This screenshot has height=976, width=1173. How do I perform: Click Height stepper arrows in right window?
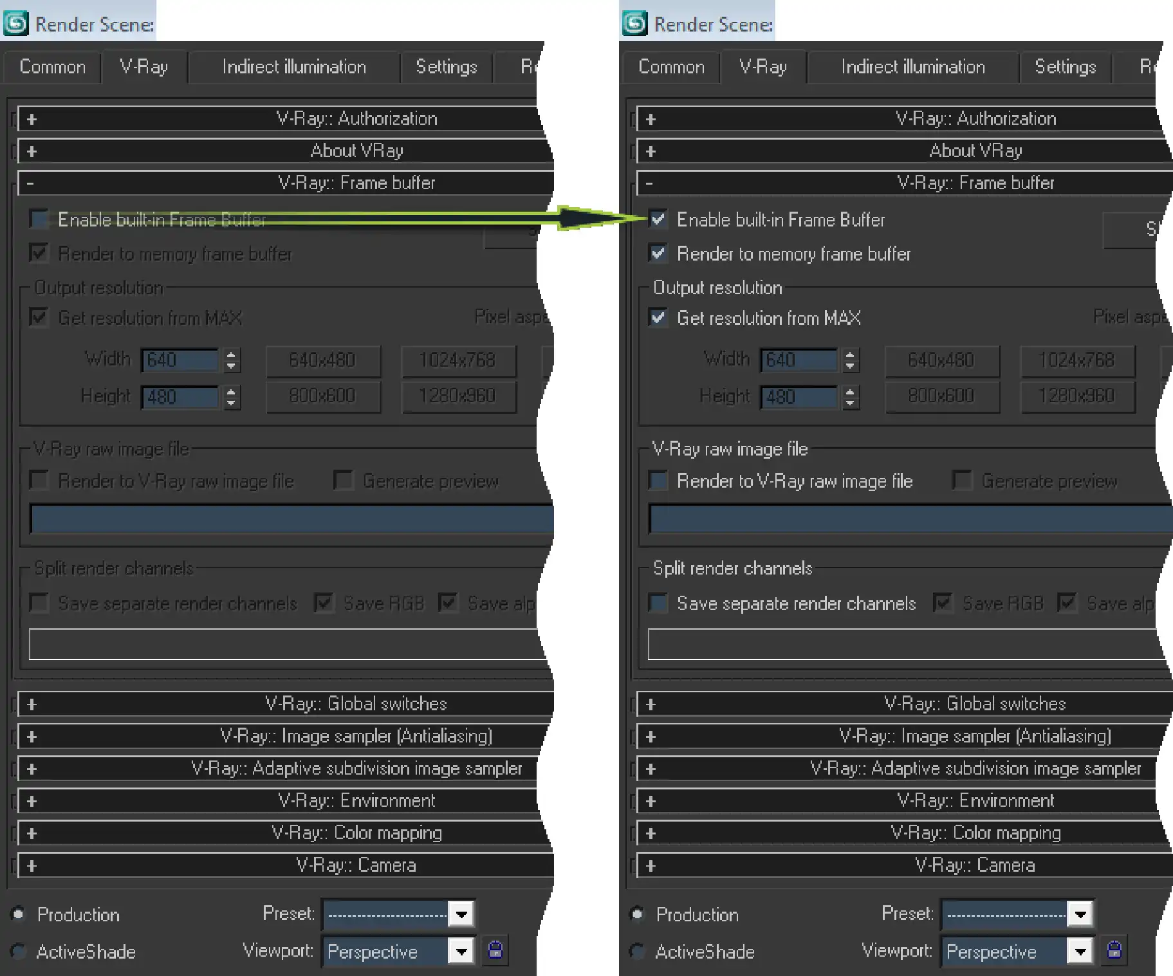point(850,397)
